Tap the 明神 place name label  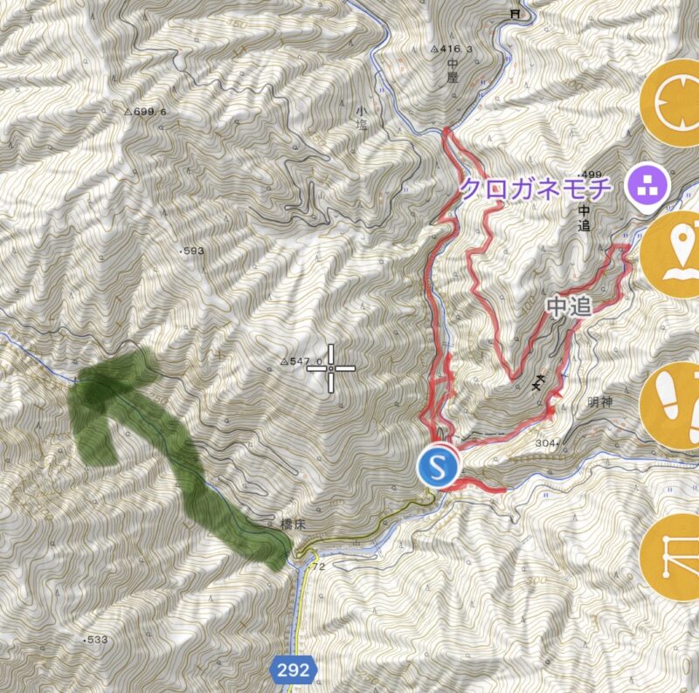pyautogui.click(x=600, y=401)
